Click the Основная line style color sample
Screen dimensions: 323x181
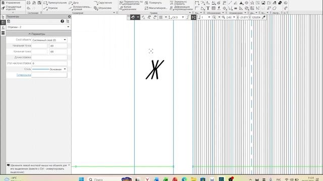coord(40,69)
